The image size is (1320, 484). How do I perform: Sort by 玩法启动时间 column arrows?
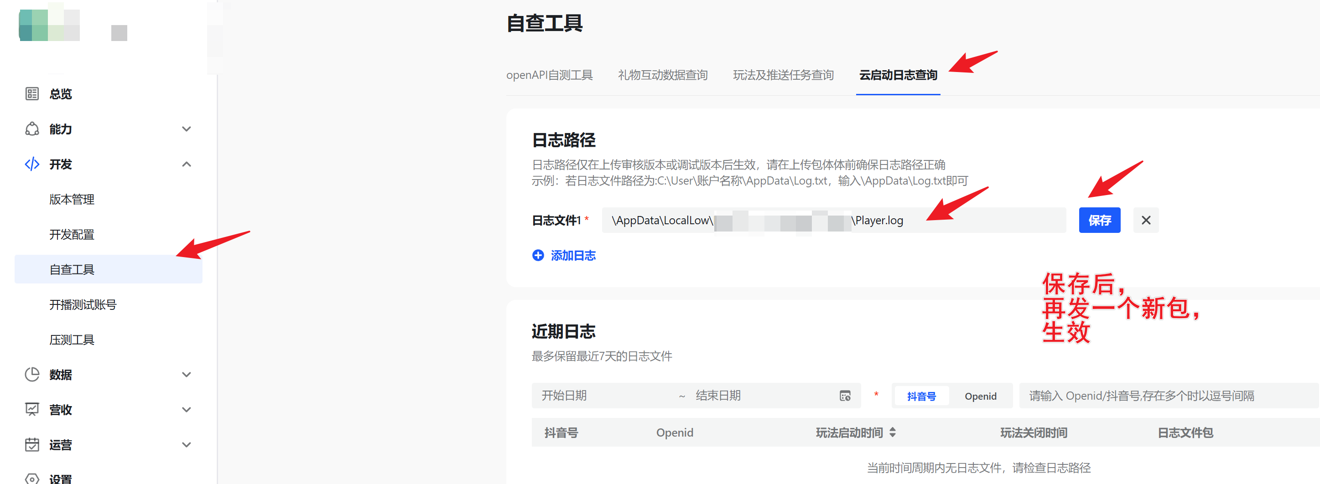[x=892, y=433]
